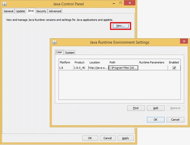Go to the Security tab
This screenshot has height=145, width=190.
41,11
